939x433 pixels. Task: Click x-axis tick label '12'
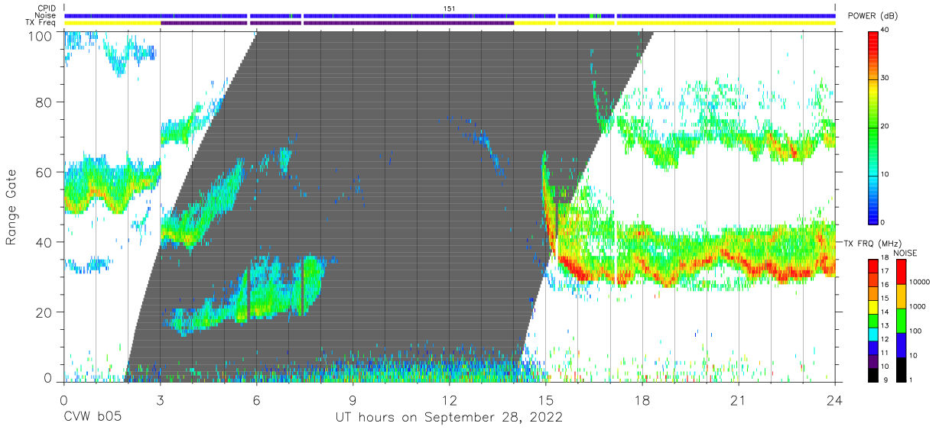449,400
